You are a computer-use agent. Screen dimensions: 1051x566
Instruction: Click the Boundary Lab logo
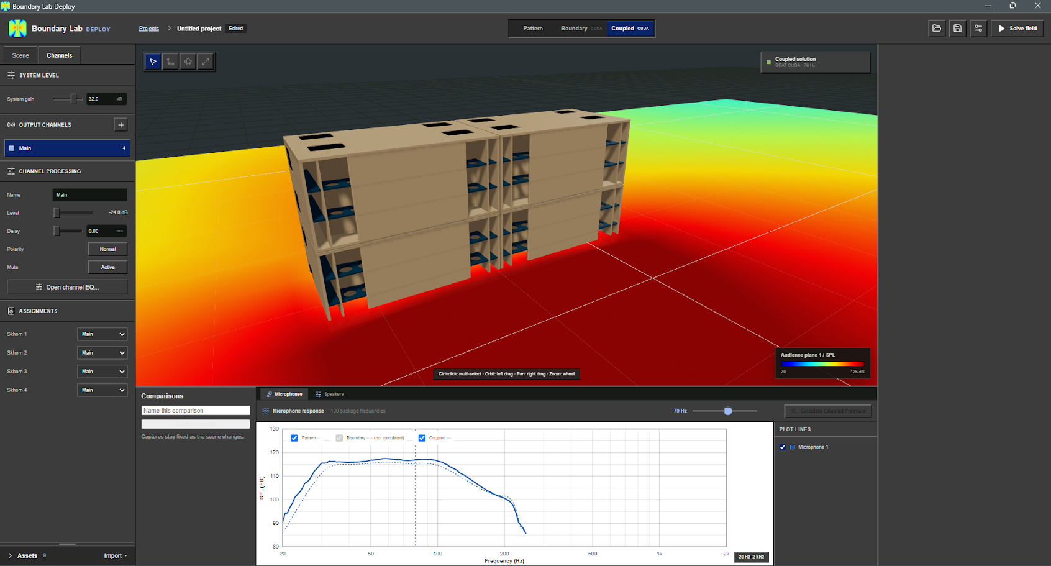pyautogui.click(x=17, y=29)
